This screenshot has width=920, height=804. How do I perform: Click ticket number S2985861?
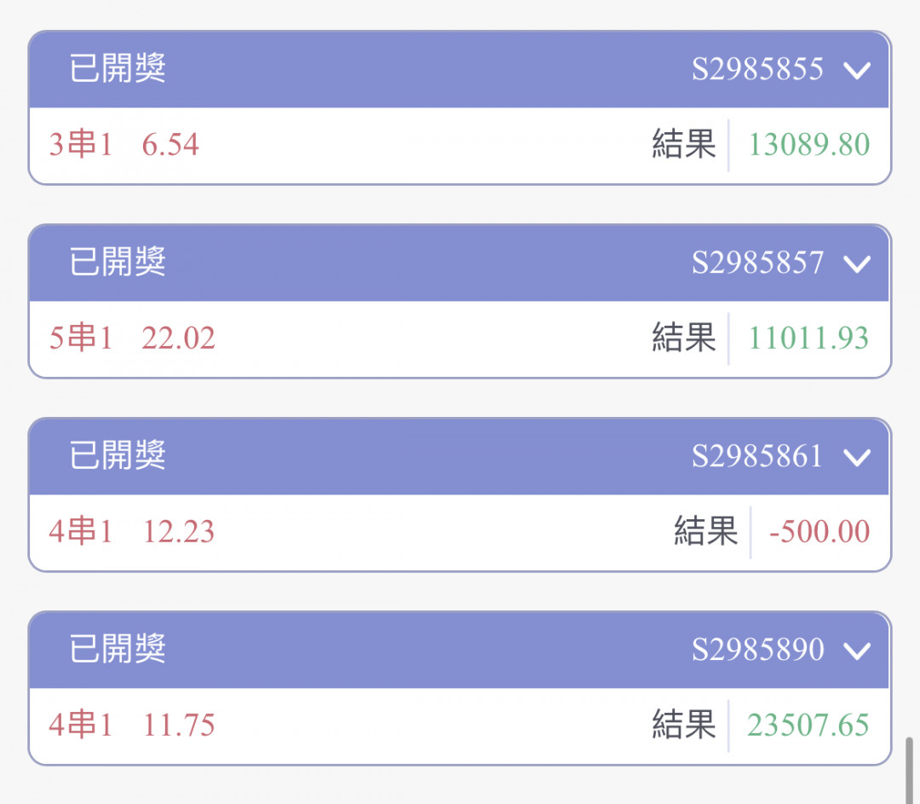coord(757,456)
